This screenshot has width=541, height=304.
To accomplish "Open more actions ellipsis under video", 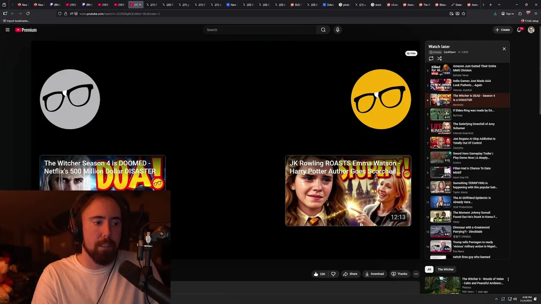I will tap(416, 274).
